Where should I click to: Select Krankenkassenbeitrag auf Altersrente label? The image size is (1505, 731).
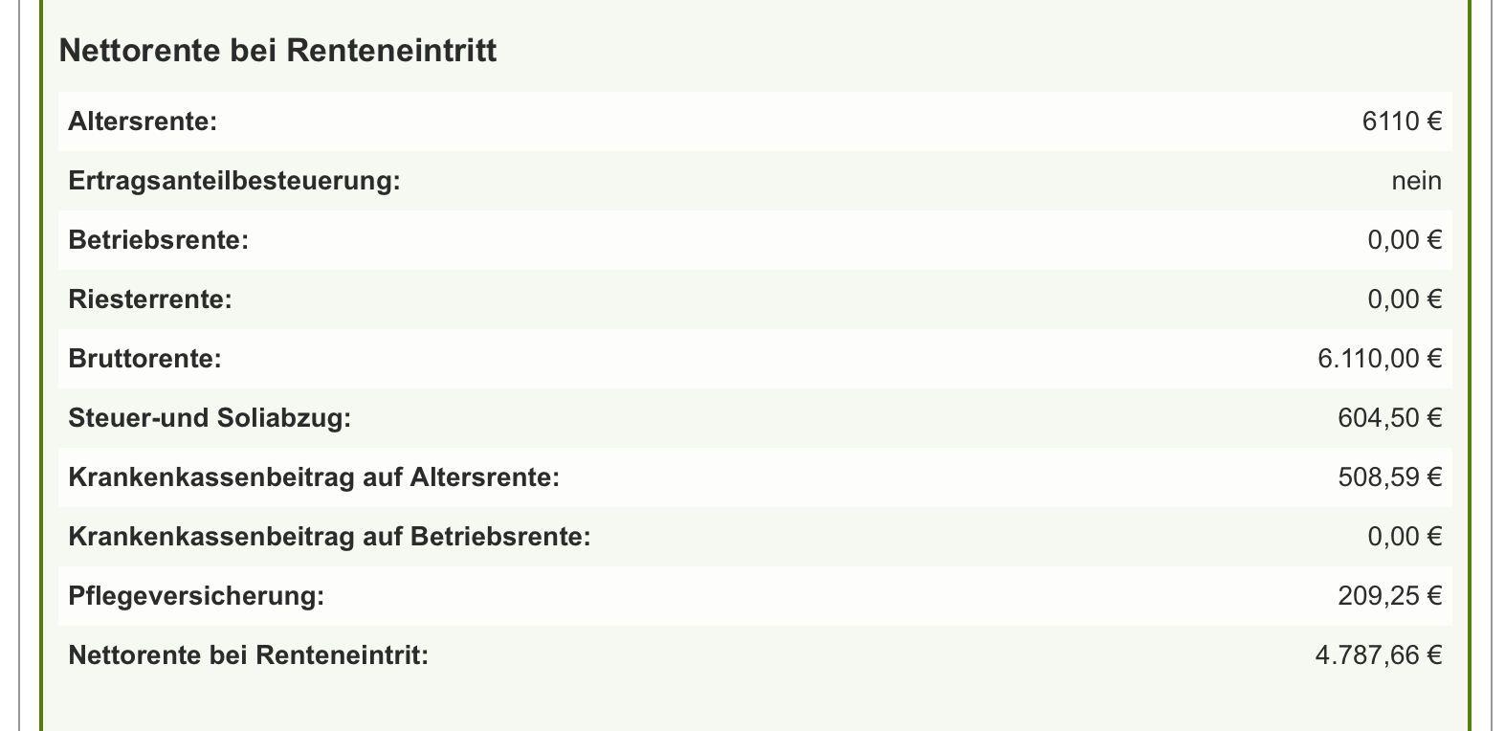click(x=314, y=477)
